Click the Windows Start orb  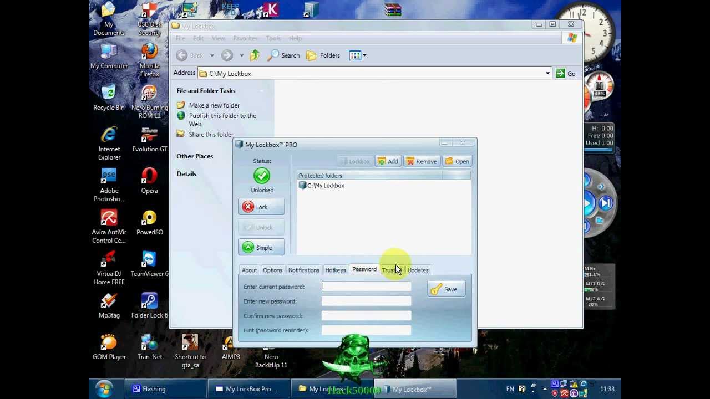[104, 389]
